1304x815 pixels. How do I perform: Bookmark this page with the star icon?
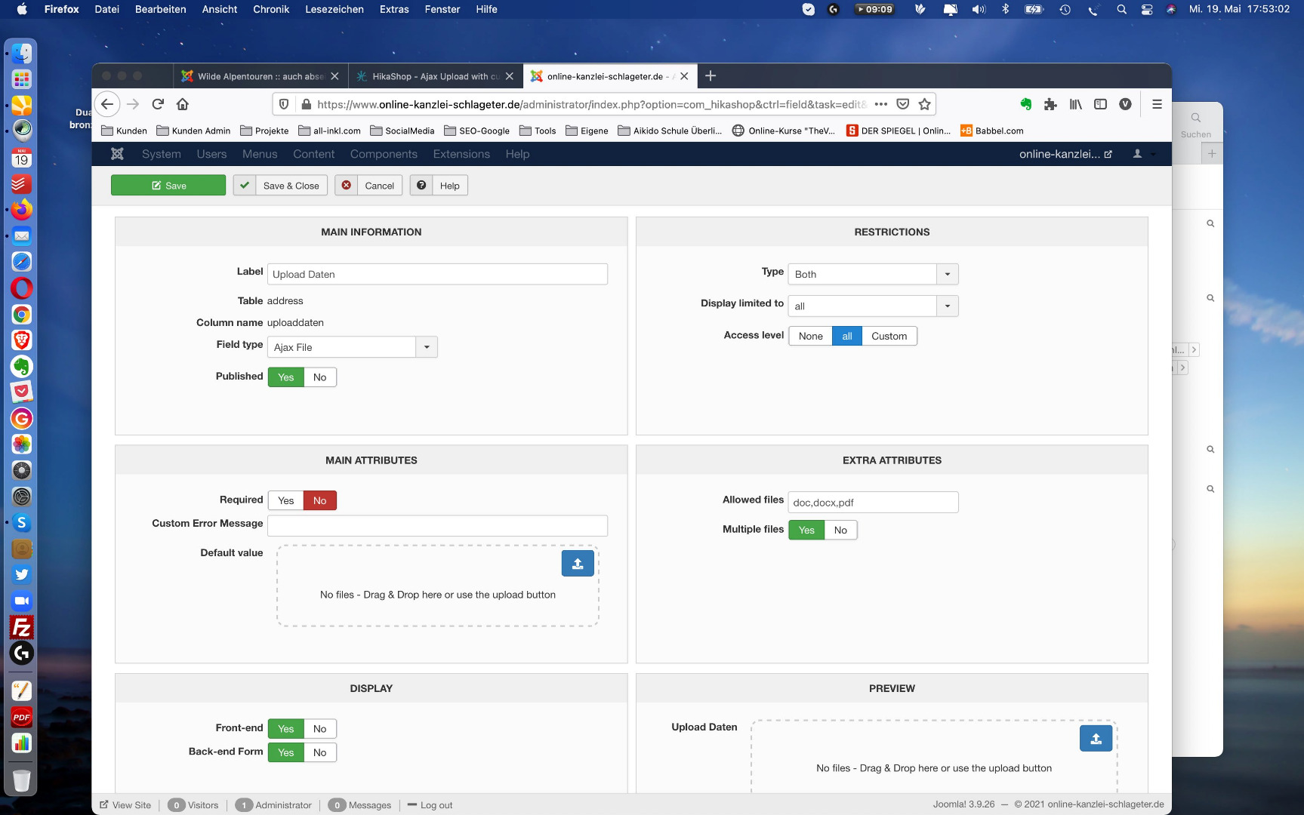(924, 104)
